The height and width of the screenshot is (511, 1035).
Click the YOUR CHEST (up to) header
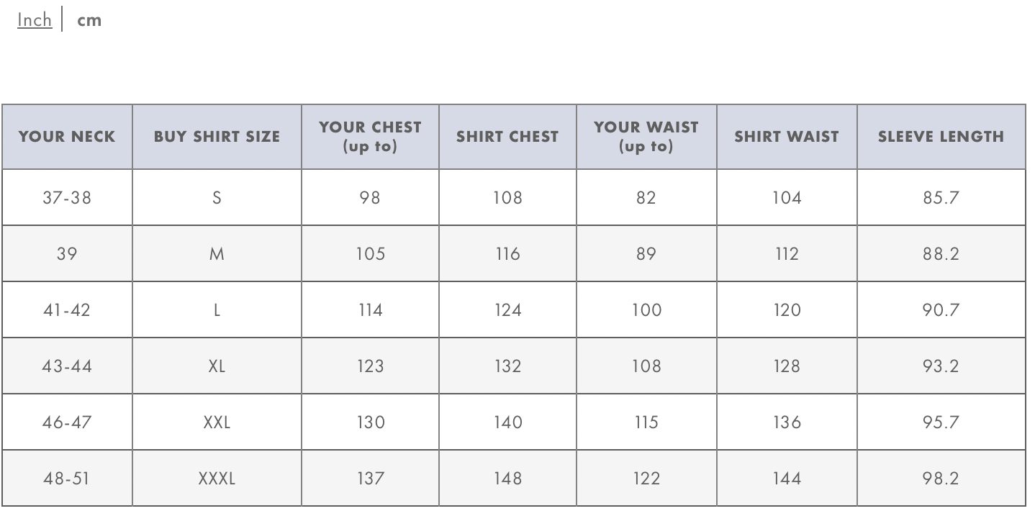370,137
